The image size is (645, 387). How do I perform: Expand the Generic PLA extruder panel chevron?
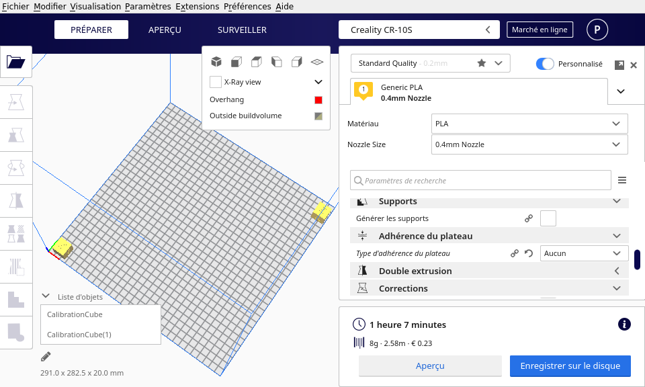pyautogui.click(x=621, y=91)
